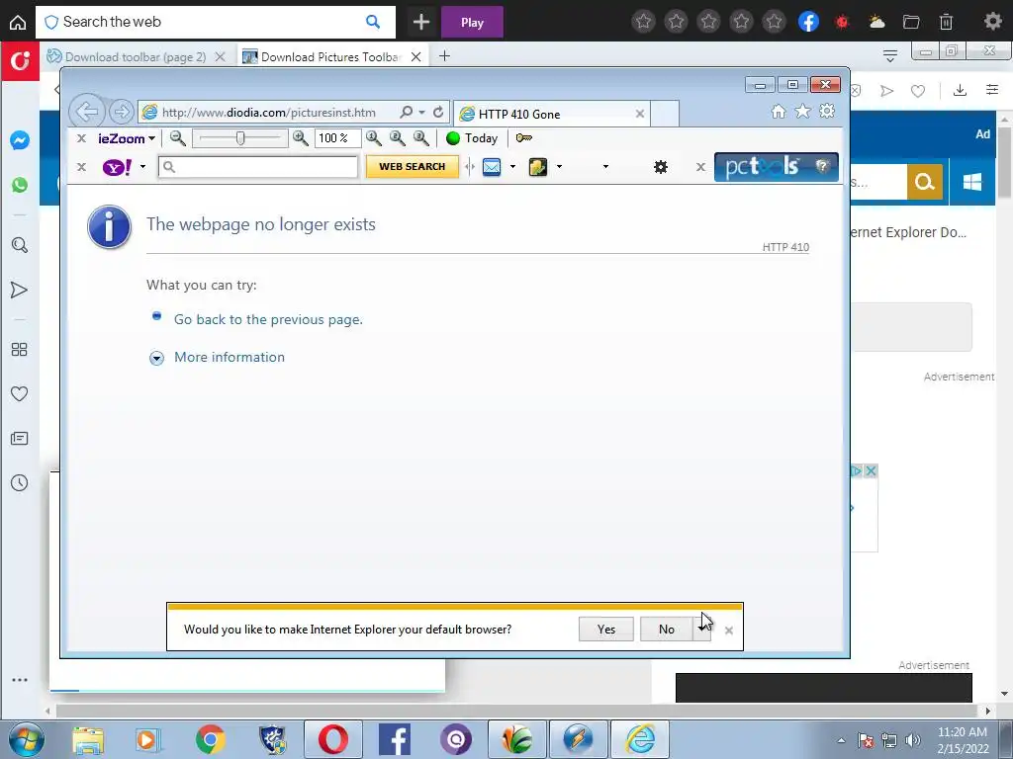Image resolution: width=1013 pixels, height=759 pixels.
Task: Adjust the ieZoom zoom slider
Action: pyautogui.click(x=239, y=138)
